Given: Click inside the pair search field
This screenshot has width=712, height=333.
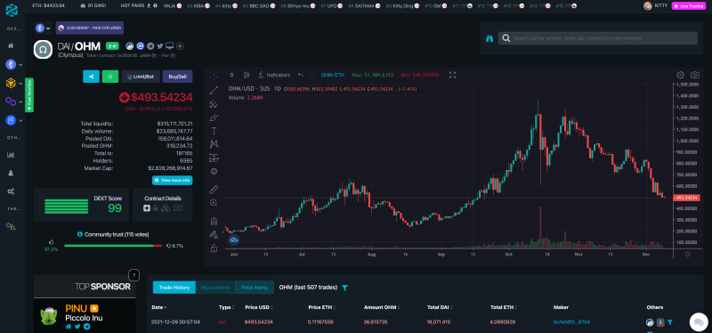Looking at the screenshot, I should pyautogui.click(x=598, y=38).
